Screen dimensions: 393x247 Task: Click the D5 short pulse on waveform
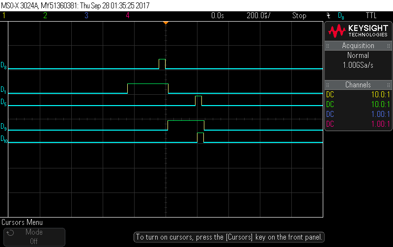click(198, 101)
